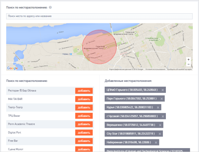The height and width of the screenshot is (152, 199).
Task: Click the Сцена Молот list row
Action: pyautogui.click(x=50, y=148)
